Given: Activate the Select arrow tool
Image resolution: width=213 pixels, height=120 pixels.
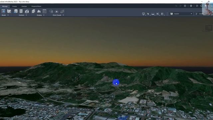Looking at the screenshot, I should [x=148, y=14].
